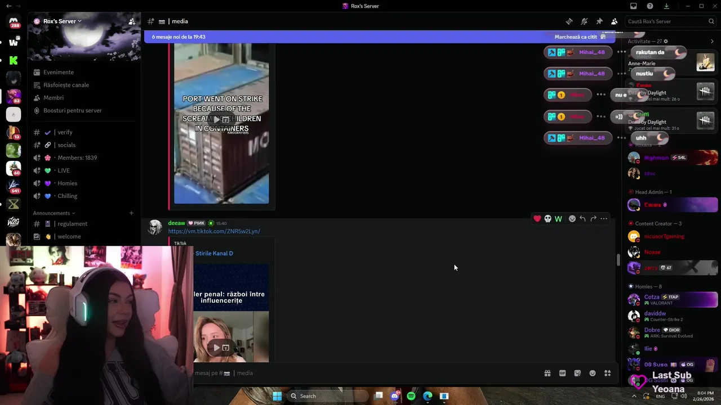React with the red heart emoji

(537, 219)
